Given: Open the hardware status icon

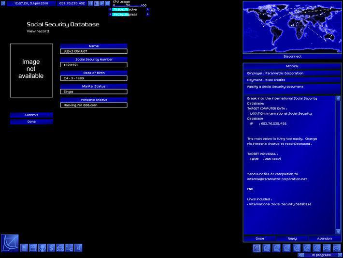Looking at the screenshot, I should pyautogui.click(x=24, y=248).
